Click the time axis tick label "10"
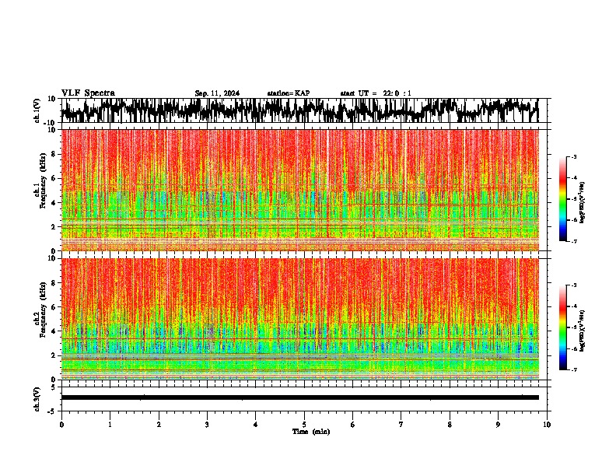 [x=547, y=425]
